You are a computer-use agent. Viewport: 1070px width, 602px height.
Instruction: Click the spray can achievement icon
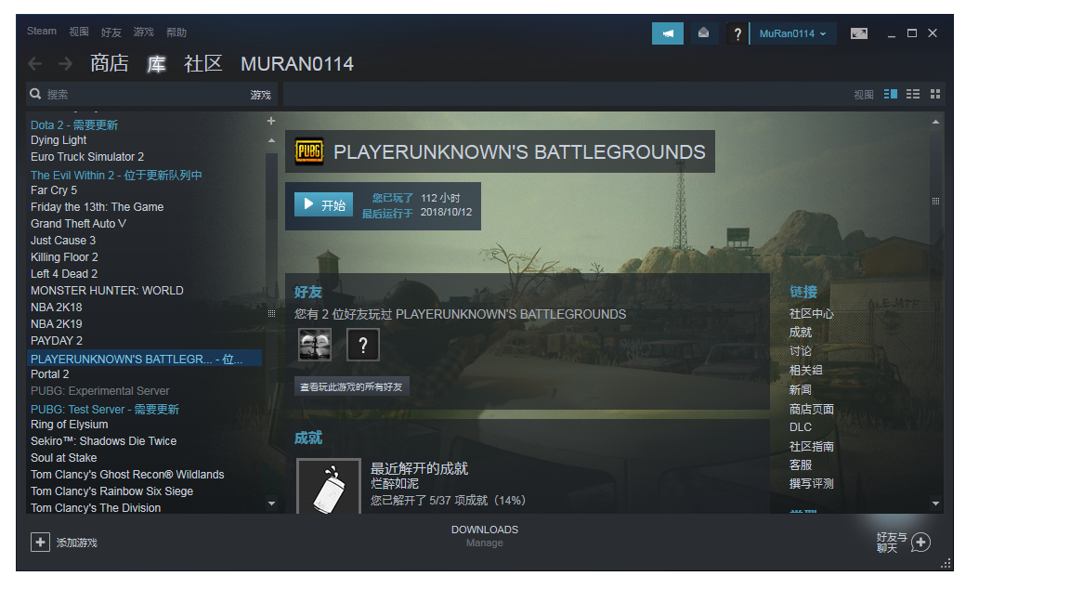pos(329,486)
